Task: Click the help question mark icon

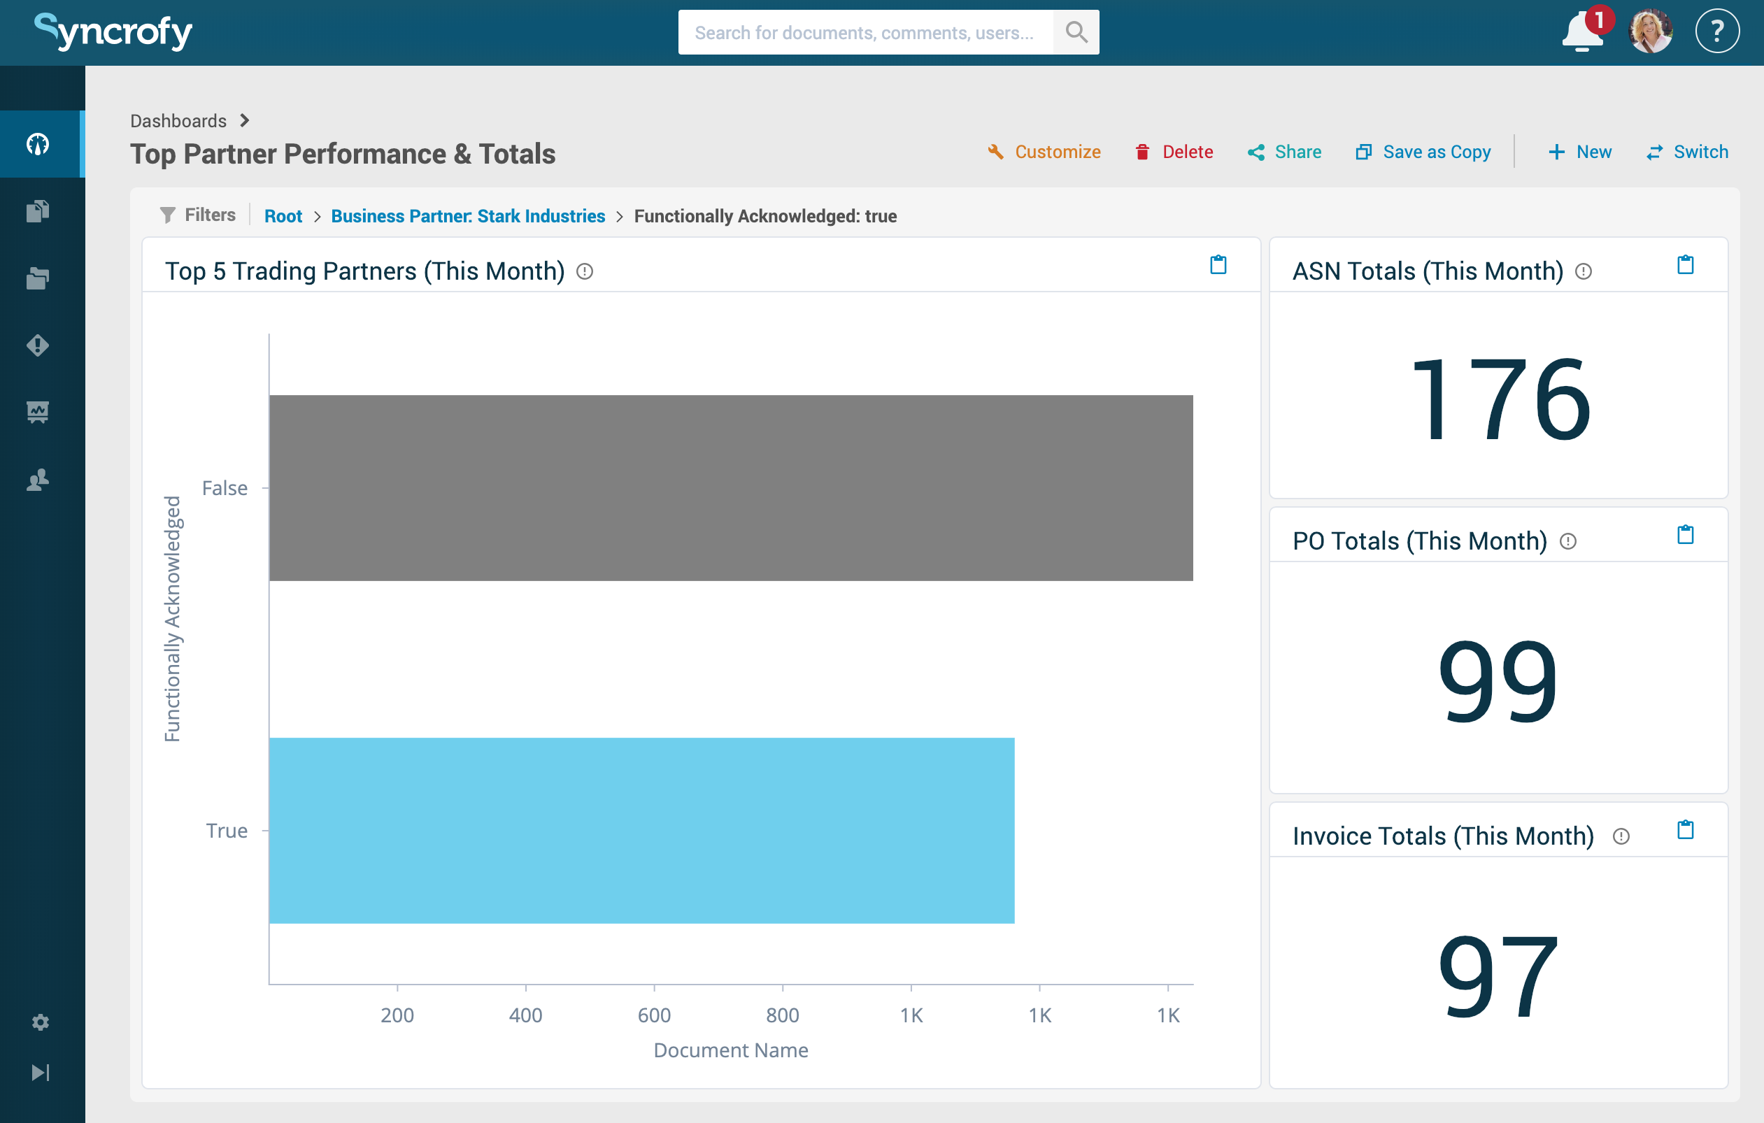Action: pos(1716,31)
